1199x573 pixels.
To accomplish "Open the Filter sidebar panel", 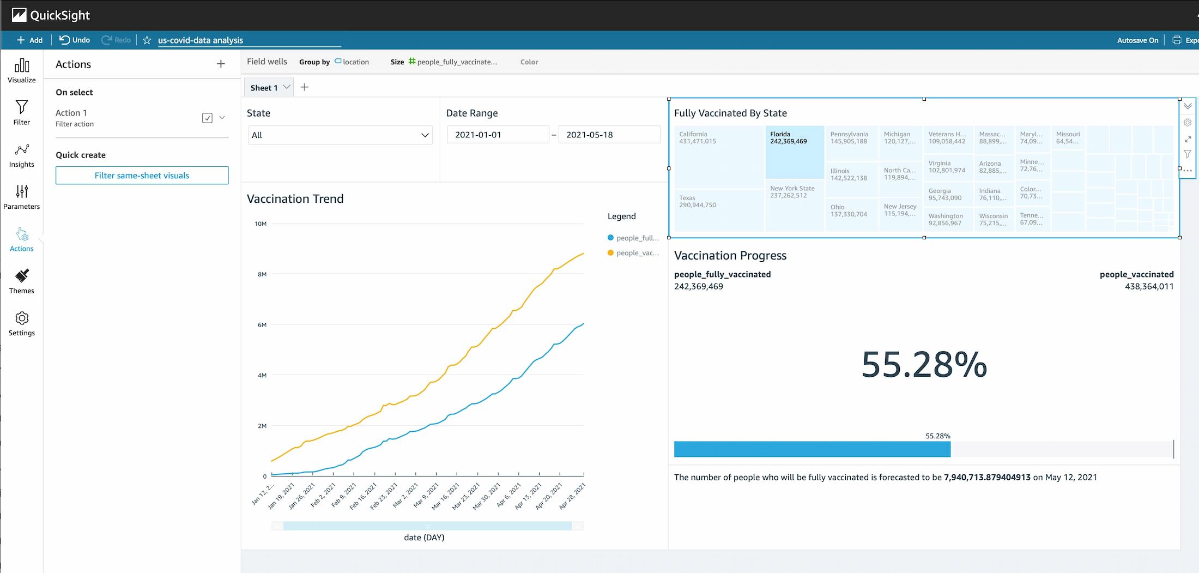I will (21, 112).
